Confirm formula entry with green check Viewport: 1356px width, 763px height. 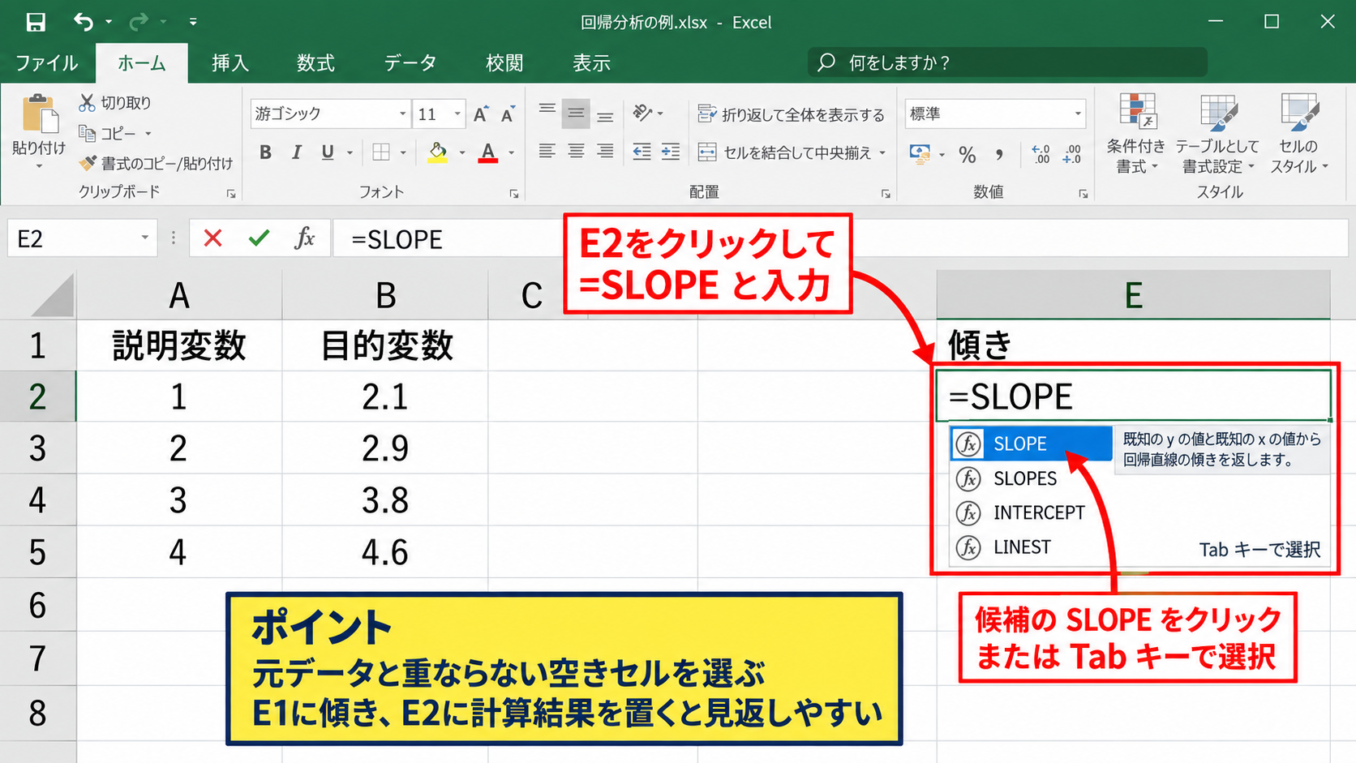[259, 238]
